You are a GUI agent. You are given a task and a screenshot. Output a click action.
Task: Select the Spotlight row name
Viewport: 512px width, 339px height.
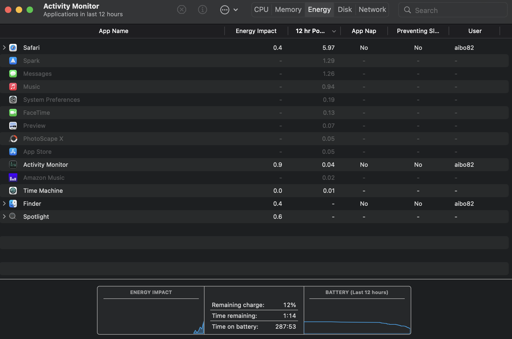(x=36, y=217)
